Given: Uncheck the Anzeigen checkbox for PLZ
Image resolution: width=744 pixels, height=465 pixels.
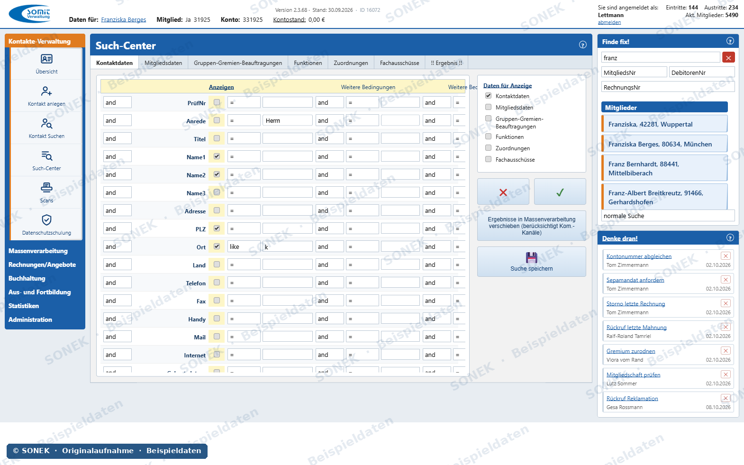Looking at the screenshot, I should [217, 228].
